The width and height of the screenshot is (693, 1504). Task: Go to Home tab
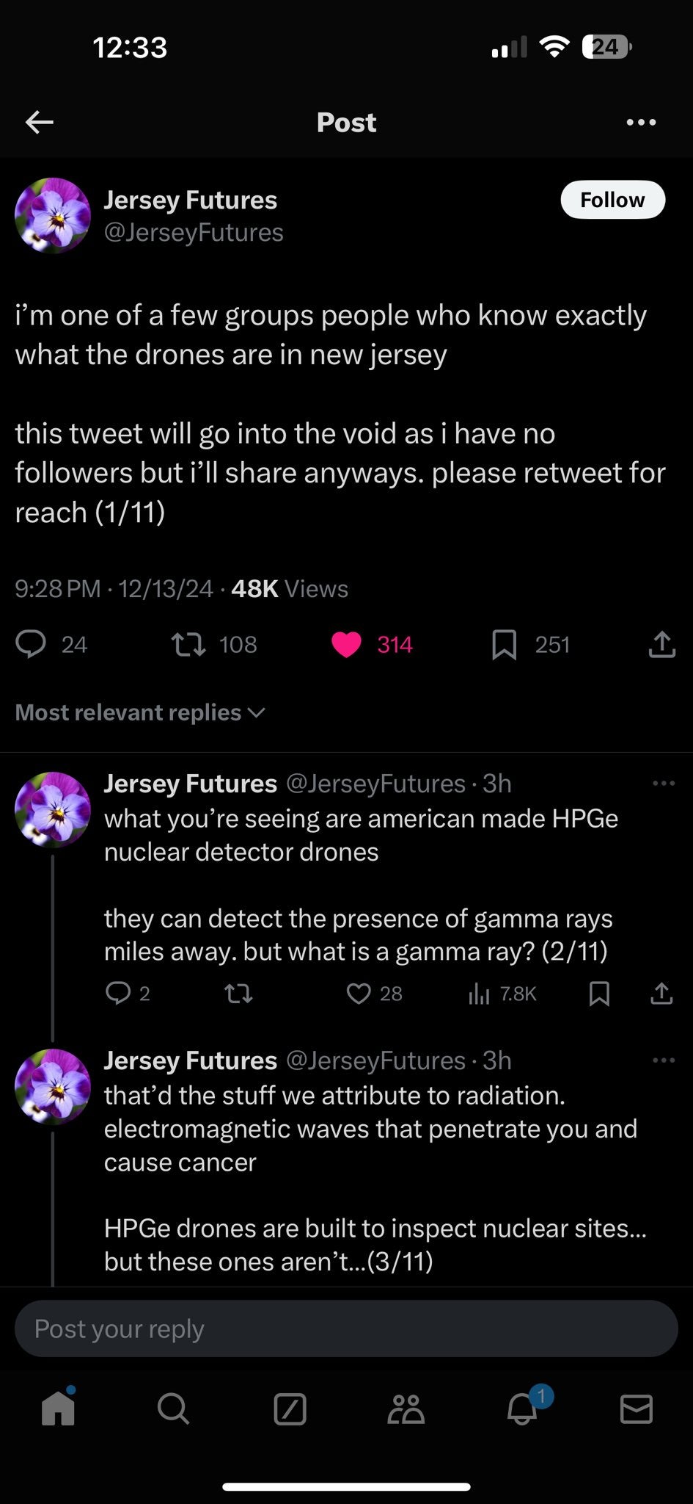click(58, 1409)
